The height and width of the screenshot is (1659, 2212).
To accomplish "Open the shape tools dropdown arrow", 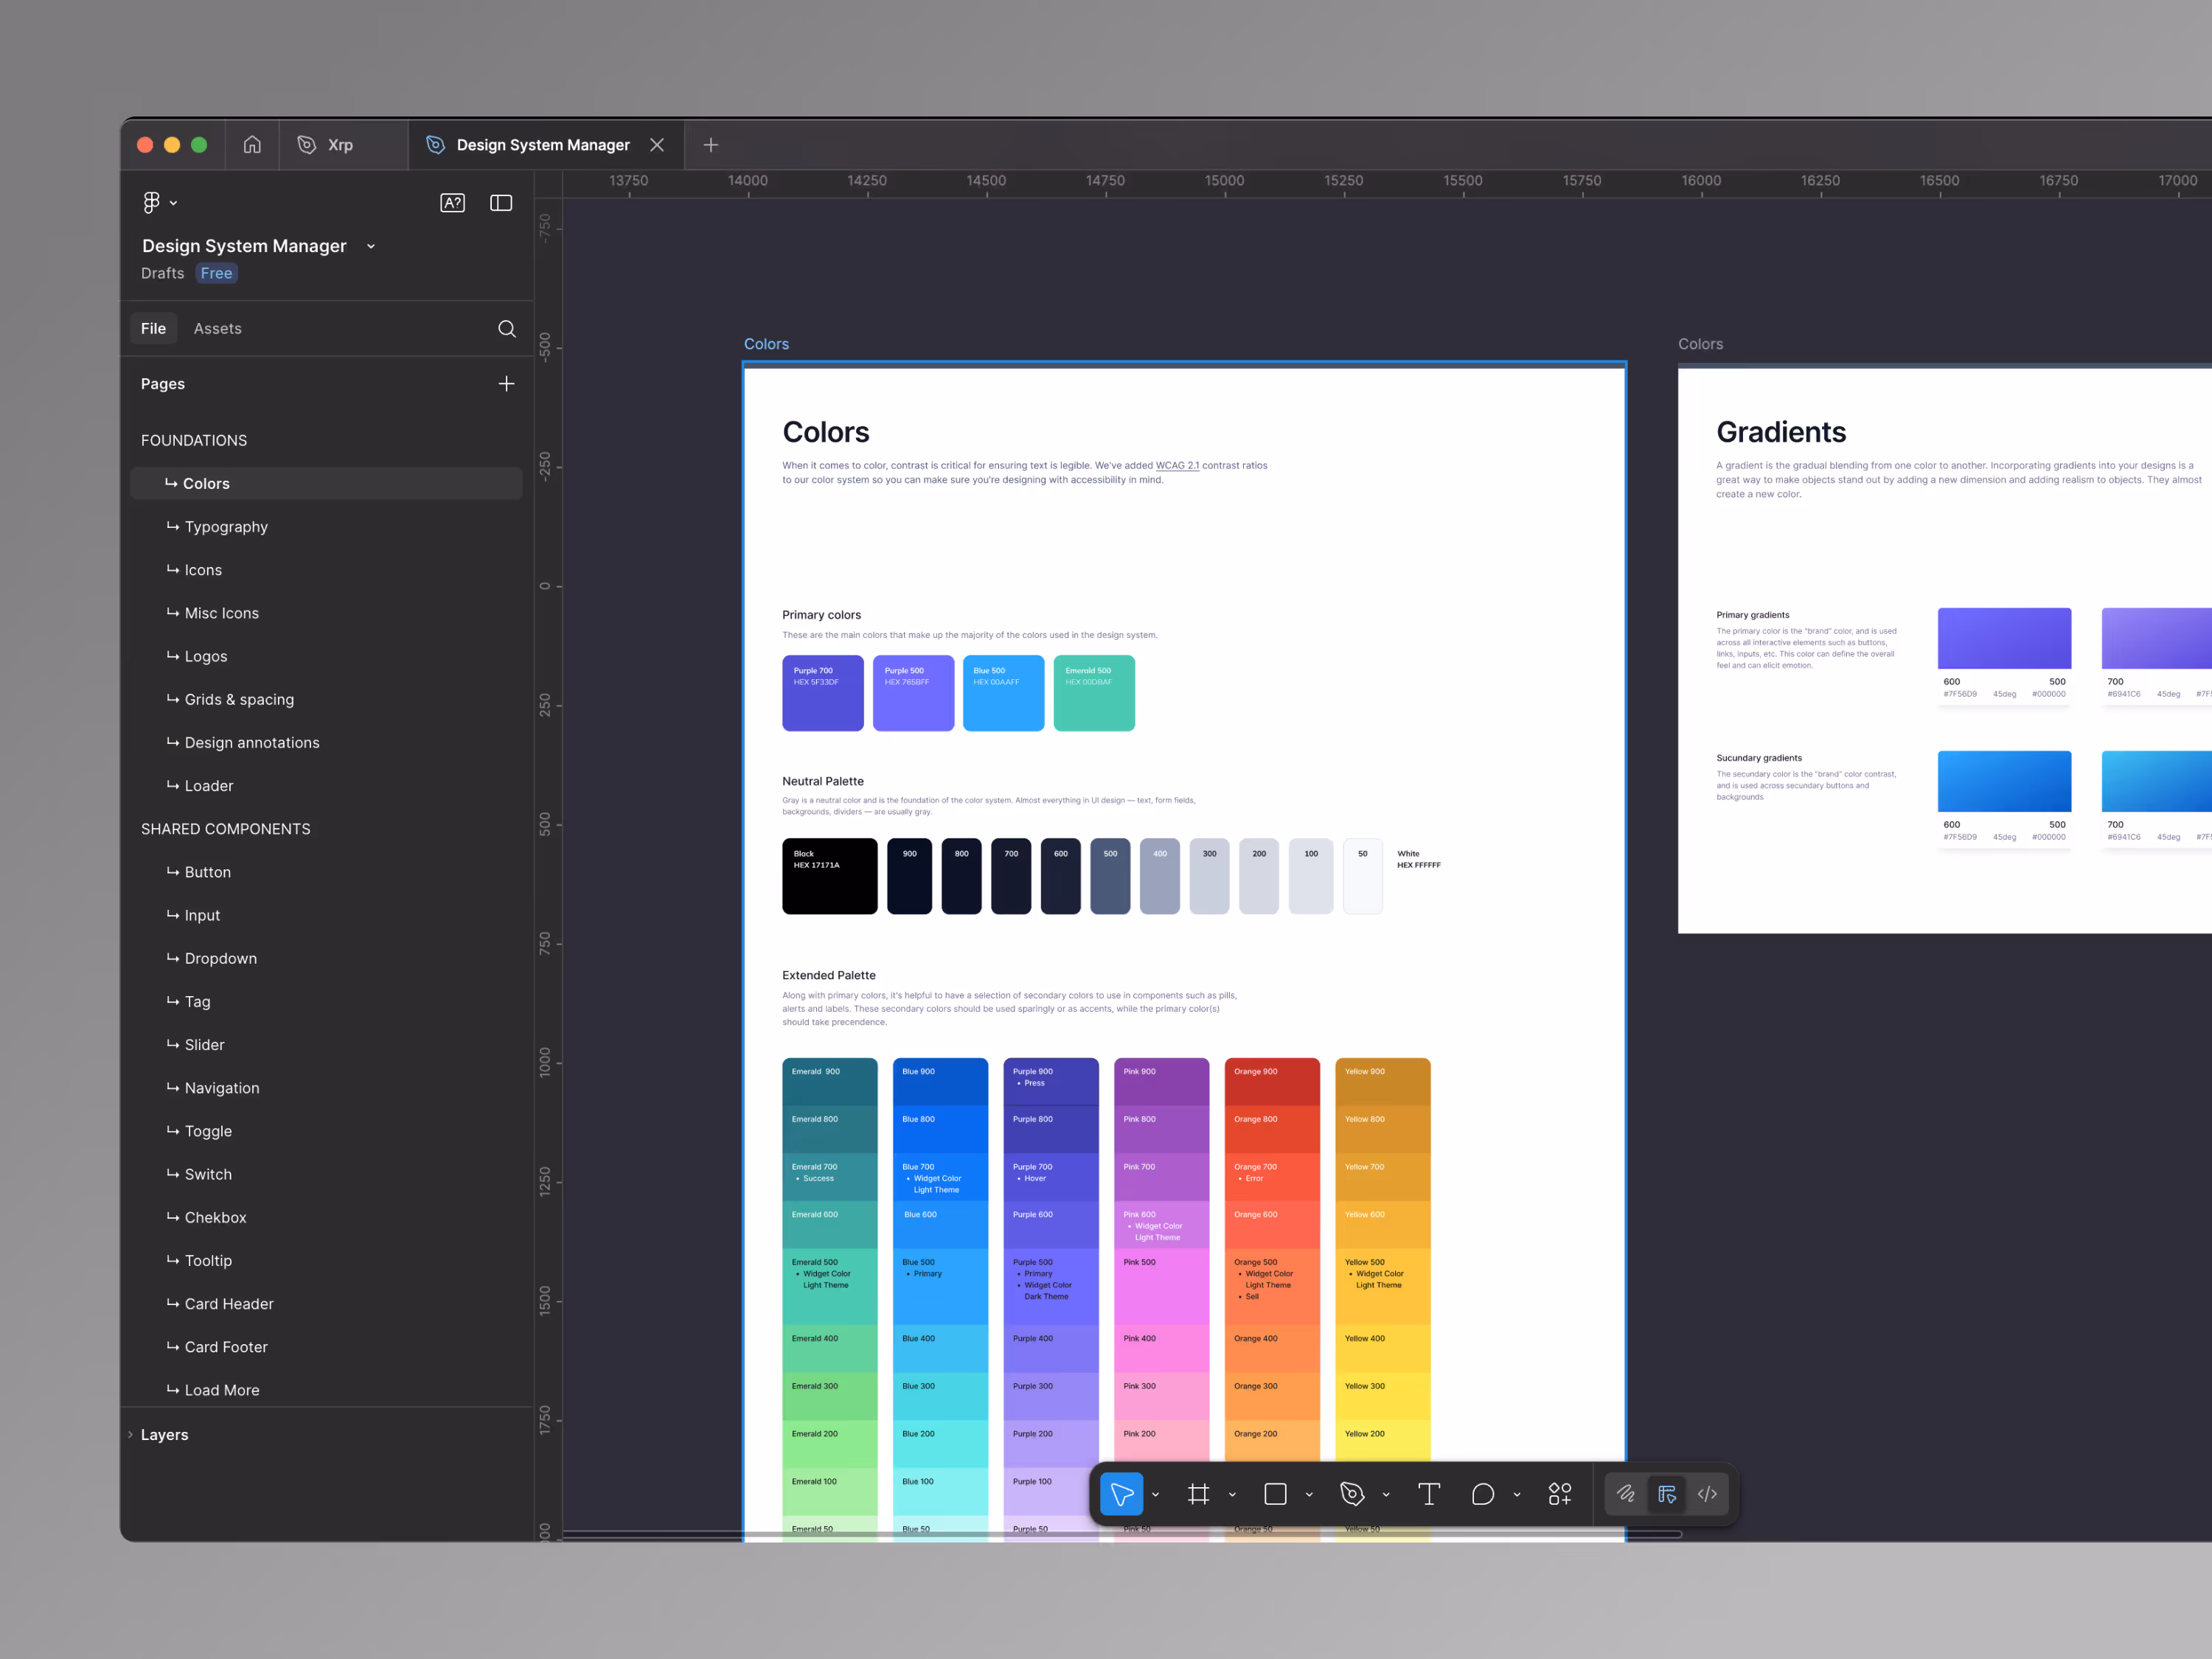I will [x=1310, y=1494].
